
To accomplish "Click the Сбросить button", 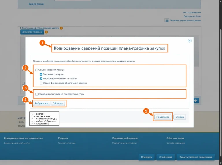I will [58, 103].
